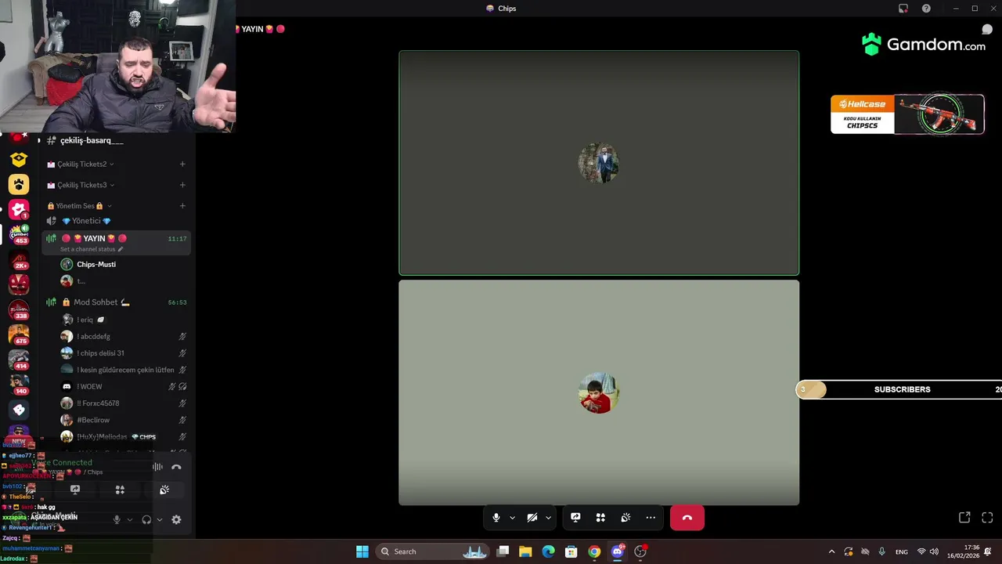Click the taskbar Search box
Viewport: 1002px width, 564px height.
coord(432,551)
